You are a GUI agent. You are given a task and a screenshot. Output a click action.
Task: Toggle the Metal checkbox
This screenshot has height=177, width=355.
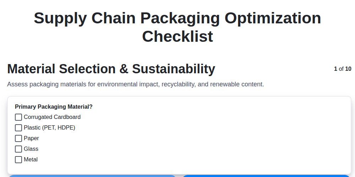pos(18,160)
